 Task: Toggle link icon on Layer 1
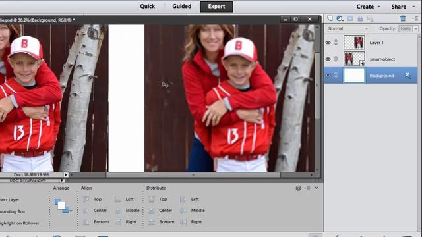point(336,42)
